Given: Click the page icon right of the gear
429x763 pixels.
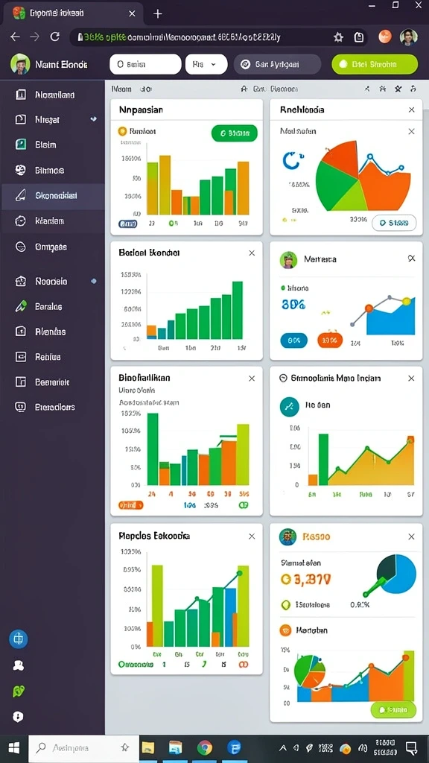Looking at the screenshot, I should tap(358, 37).
